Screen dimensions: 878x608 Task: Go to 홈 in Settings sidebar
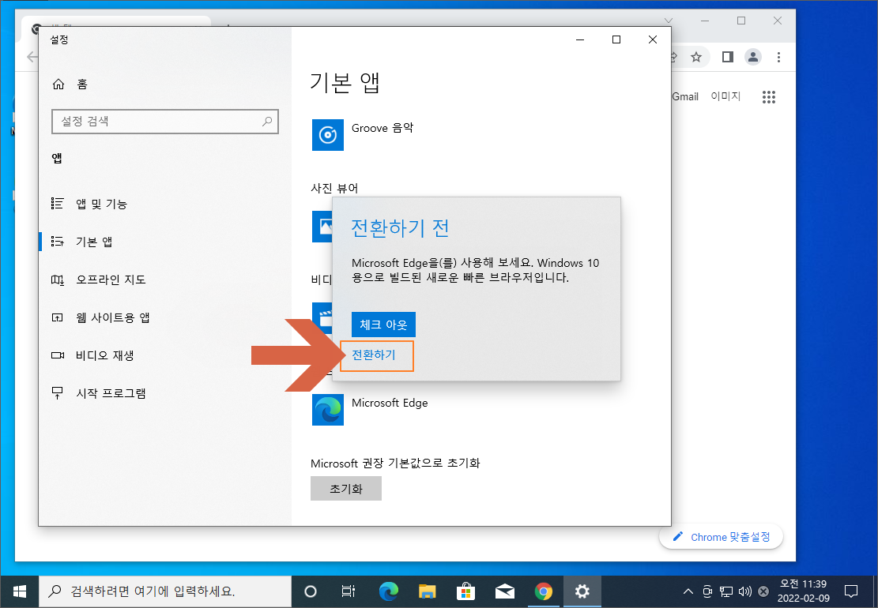[x=81, y=84]
